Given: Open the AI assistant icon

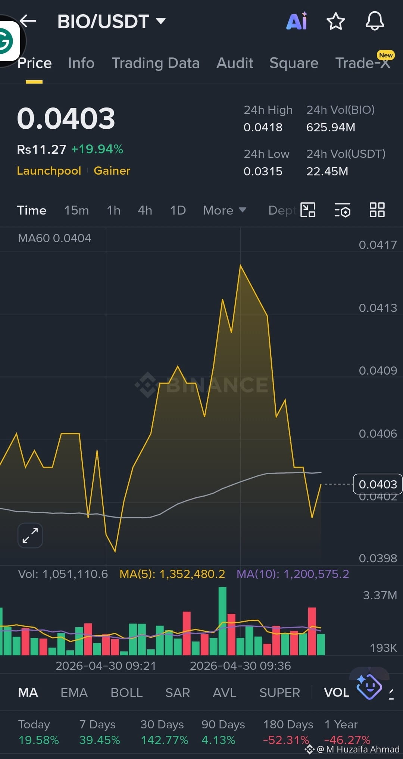Looking at the screenshot, I should (x=297, y=21).
